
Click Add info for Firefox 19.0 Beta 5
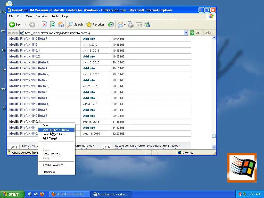click(x=89, y=110)
